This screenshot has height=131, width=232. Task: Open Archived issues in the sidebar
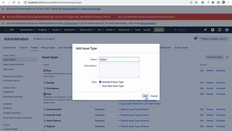point(11,80)
